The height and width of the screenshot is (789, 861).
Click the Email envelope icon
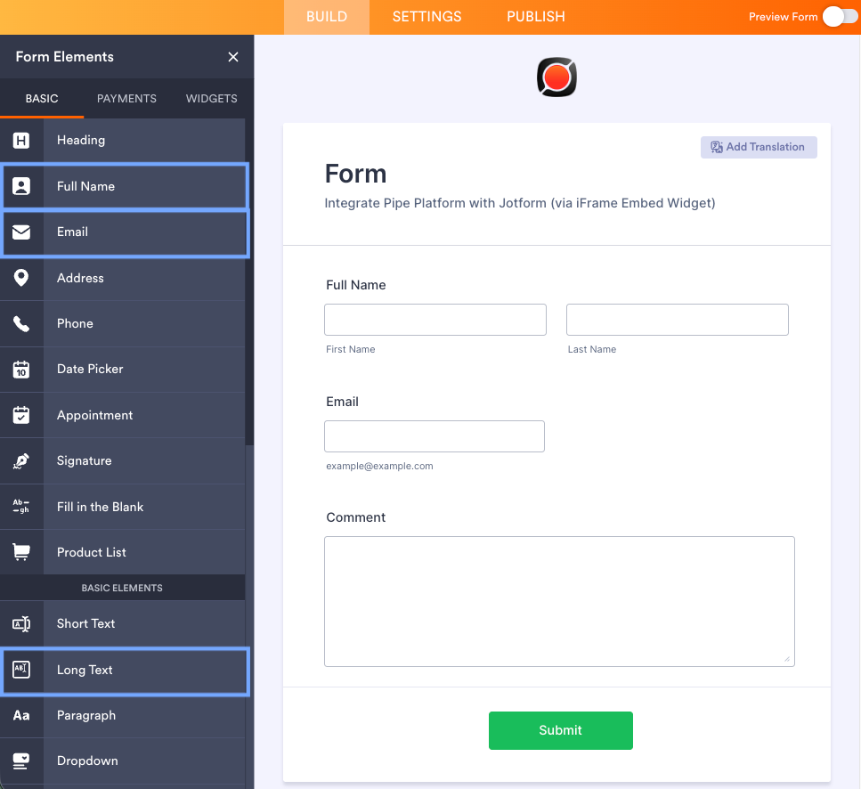coord(20,232)
